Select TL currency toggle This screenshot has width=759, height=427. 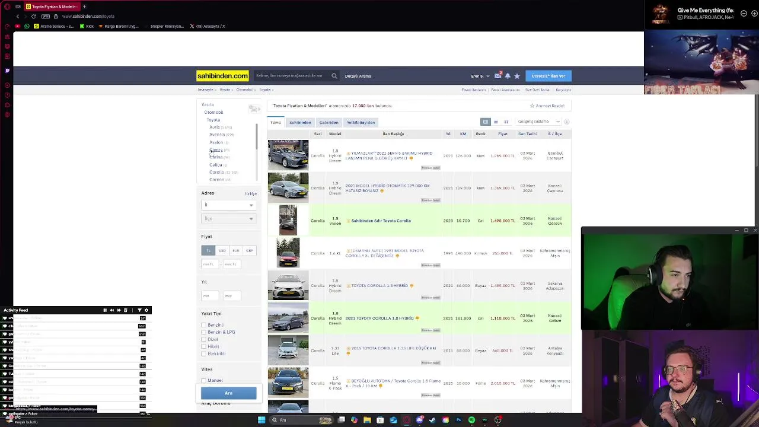click(208, 251)
